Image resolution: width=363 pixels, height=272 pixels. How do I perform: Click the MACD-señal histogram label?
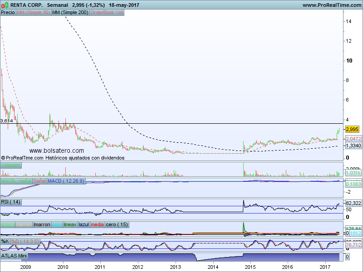coord(16,181)
